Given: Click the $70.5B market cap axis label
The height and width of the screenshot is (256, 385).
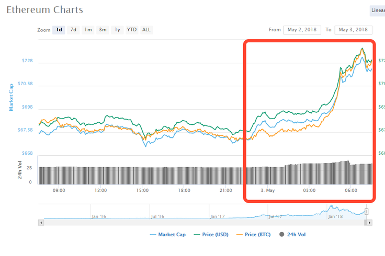Looking at the screenshot, I should (x=25, y=84).
